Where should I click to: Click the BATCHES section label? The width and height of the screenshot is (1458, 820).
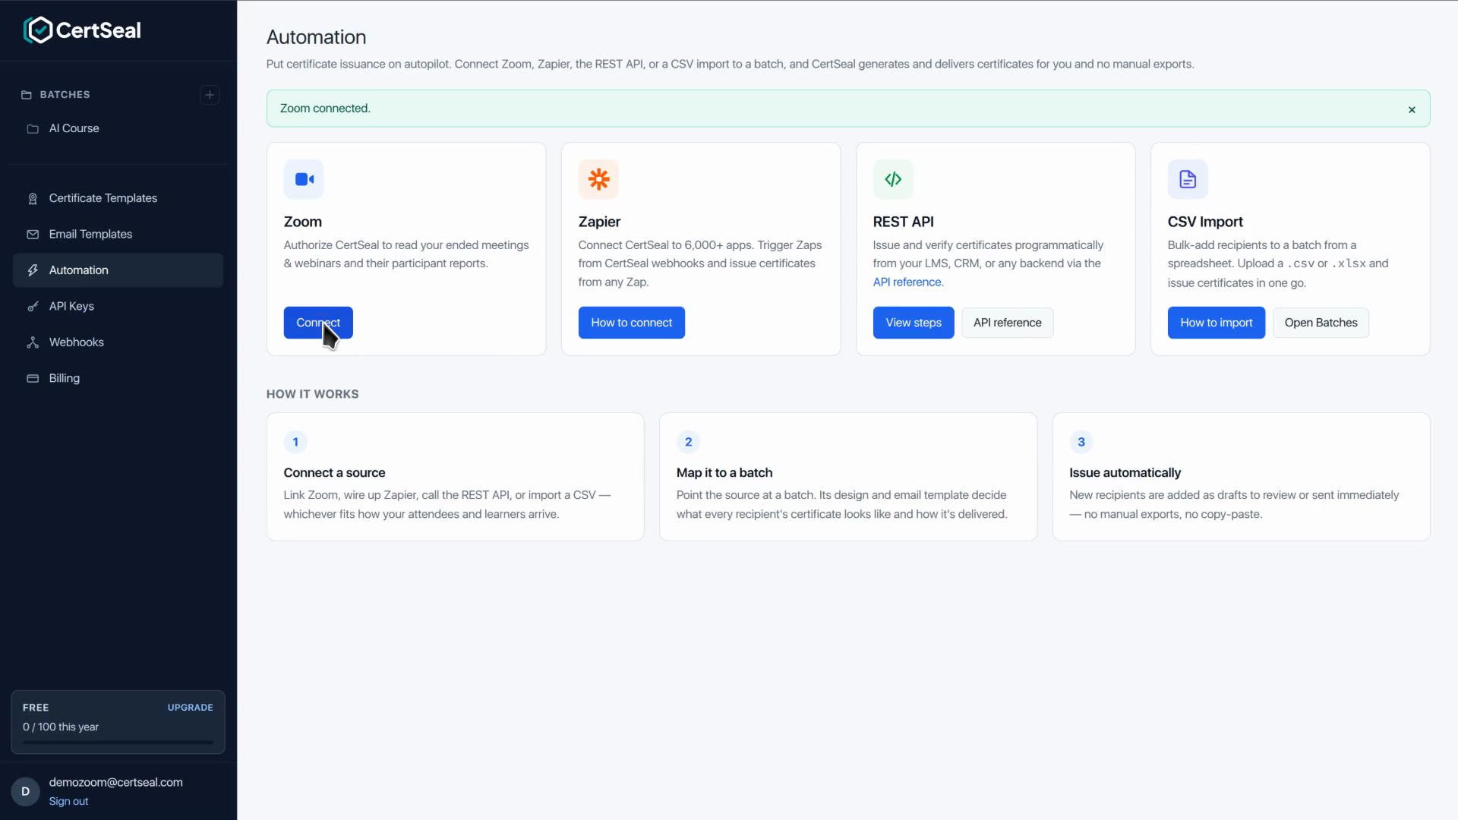65,95
